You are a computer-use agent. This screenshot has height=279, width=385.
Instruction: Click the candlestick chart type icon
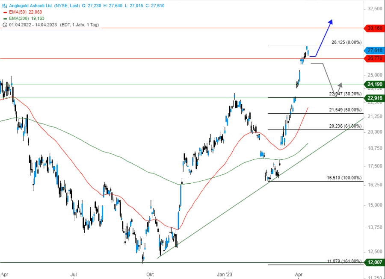pyautogui.click(x=5, y=6)
